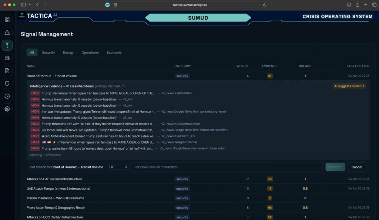Expand Proxy Actor Tempo & Geographic Reach row
The width and height of the screenshot is (379, 220).
coord(198,208)
